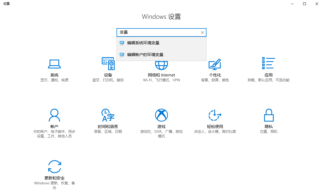The width and height of the screenshot is (323, 190).
Task: Click icon beside 编辑系统环境变量 result
Action: pyautogui.click(x=122, y=43)
